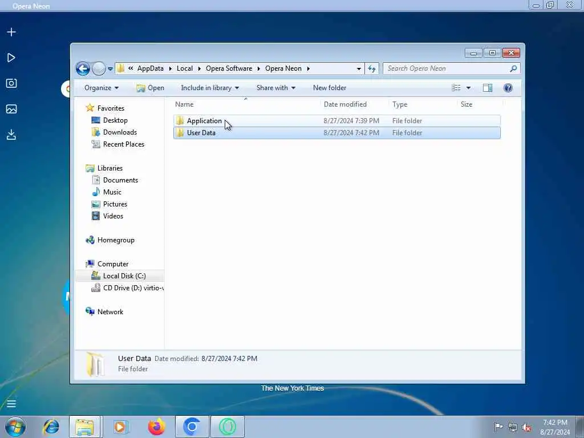
Task: Select the Application folder
Action: click(336, 121)
